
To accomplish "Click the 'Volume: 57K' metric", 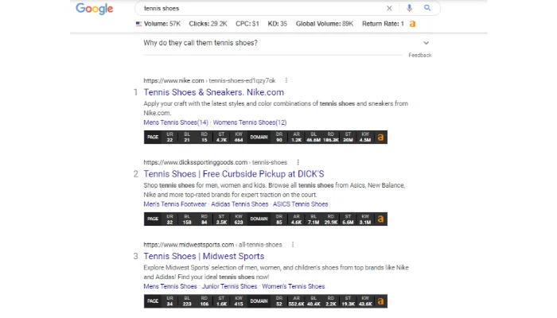I will coord(162,24).
